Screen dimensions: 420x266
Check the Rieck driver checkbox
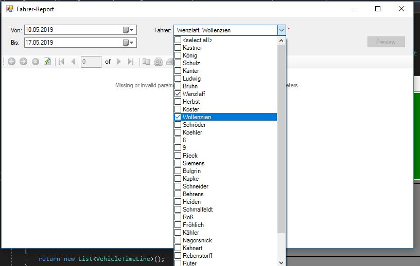coord(178,155)
